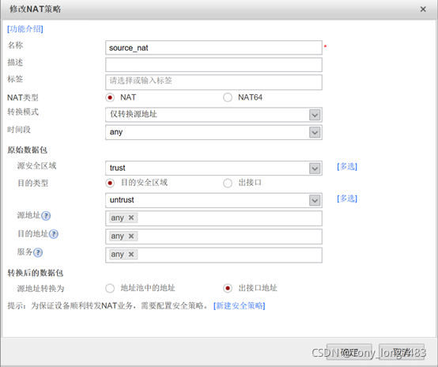This screenshot has width=438, height=367.
Task: Close the 修改NAT策略 dialog
Action: click(x=423, y=9)
